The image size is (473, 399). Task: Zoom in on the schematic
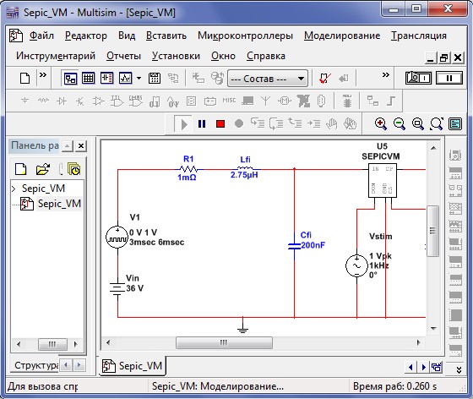pyautogui.click(x=380, y=123)
